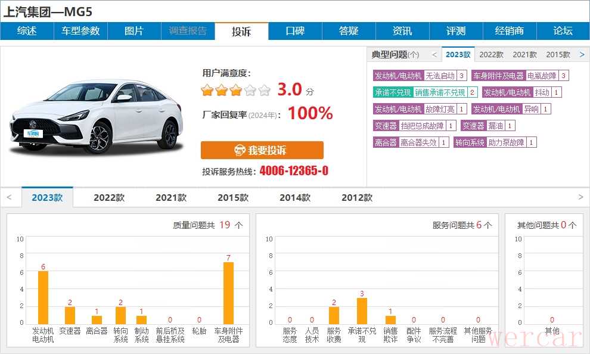Select the 2014款 chart year tab
The height and width of the screenshot is (354, 590).
click(x=295, y=197)
